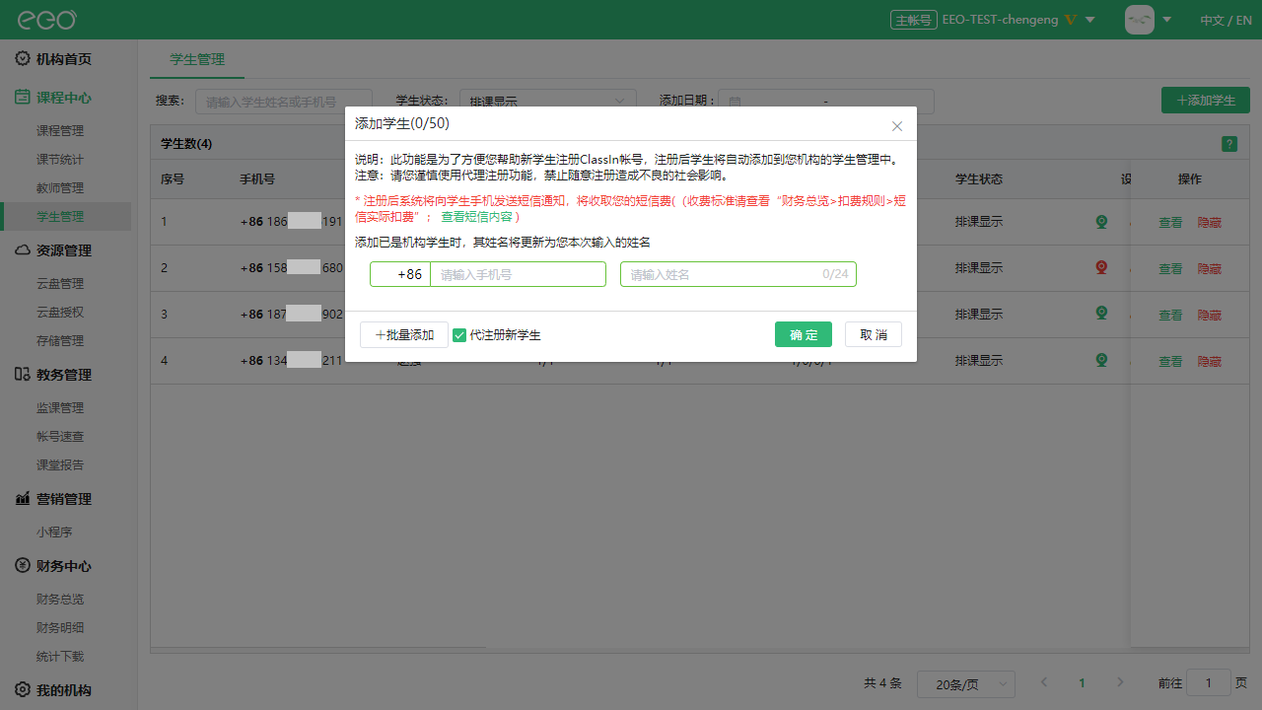This screenshot has width=1262, height=710.
Task: Close the 添加学生 dialog
Action: coord(897,126)
